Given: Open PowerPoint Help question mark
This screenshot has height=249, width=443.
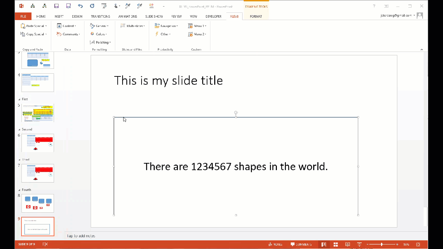Looking at the screenshot, I should 374,6.
